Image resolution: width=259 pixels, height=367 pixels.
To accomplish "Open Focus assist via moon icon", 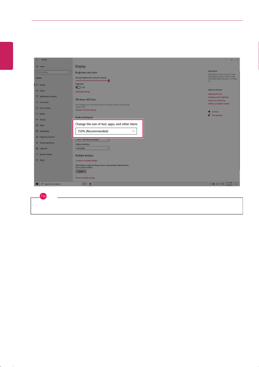I will [x=37, y=102].
